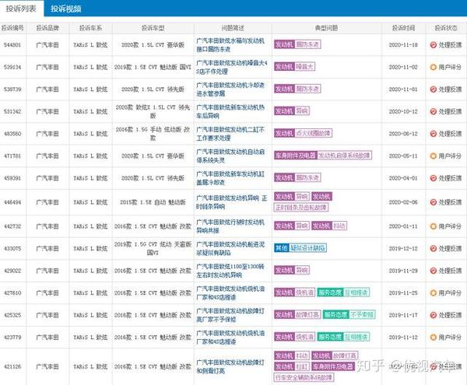
Task: Click the 典型问题 column header
Action: tap(326, 28)
